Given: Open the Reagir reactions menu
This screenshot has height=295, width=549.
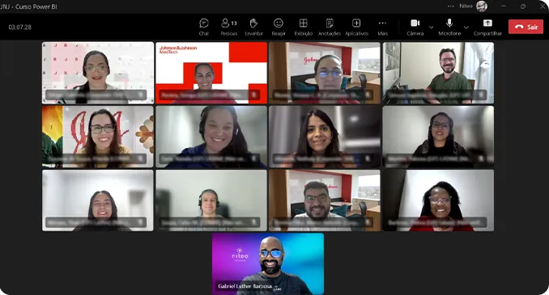Looking at the screenshot, I should [279, 27].
